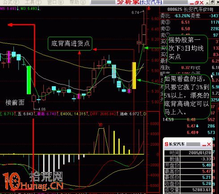Open the 窗口(W) menu

click(x=55, y=2)
